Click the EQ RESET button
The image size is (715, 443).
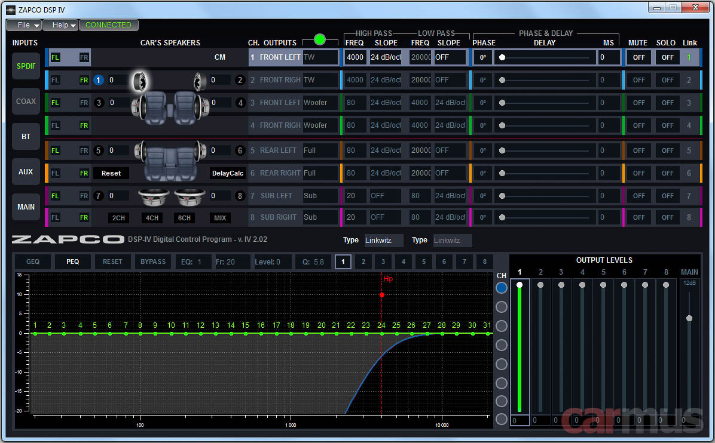pos(112,262)
